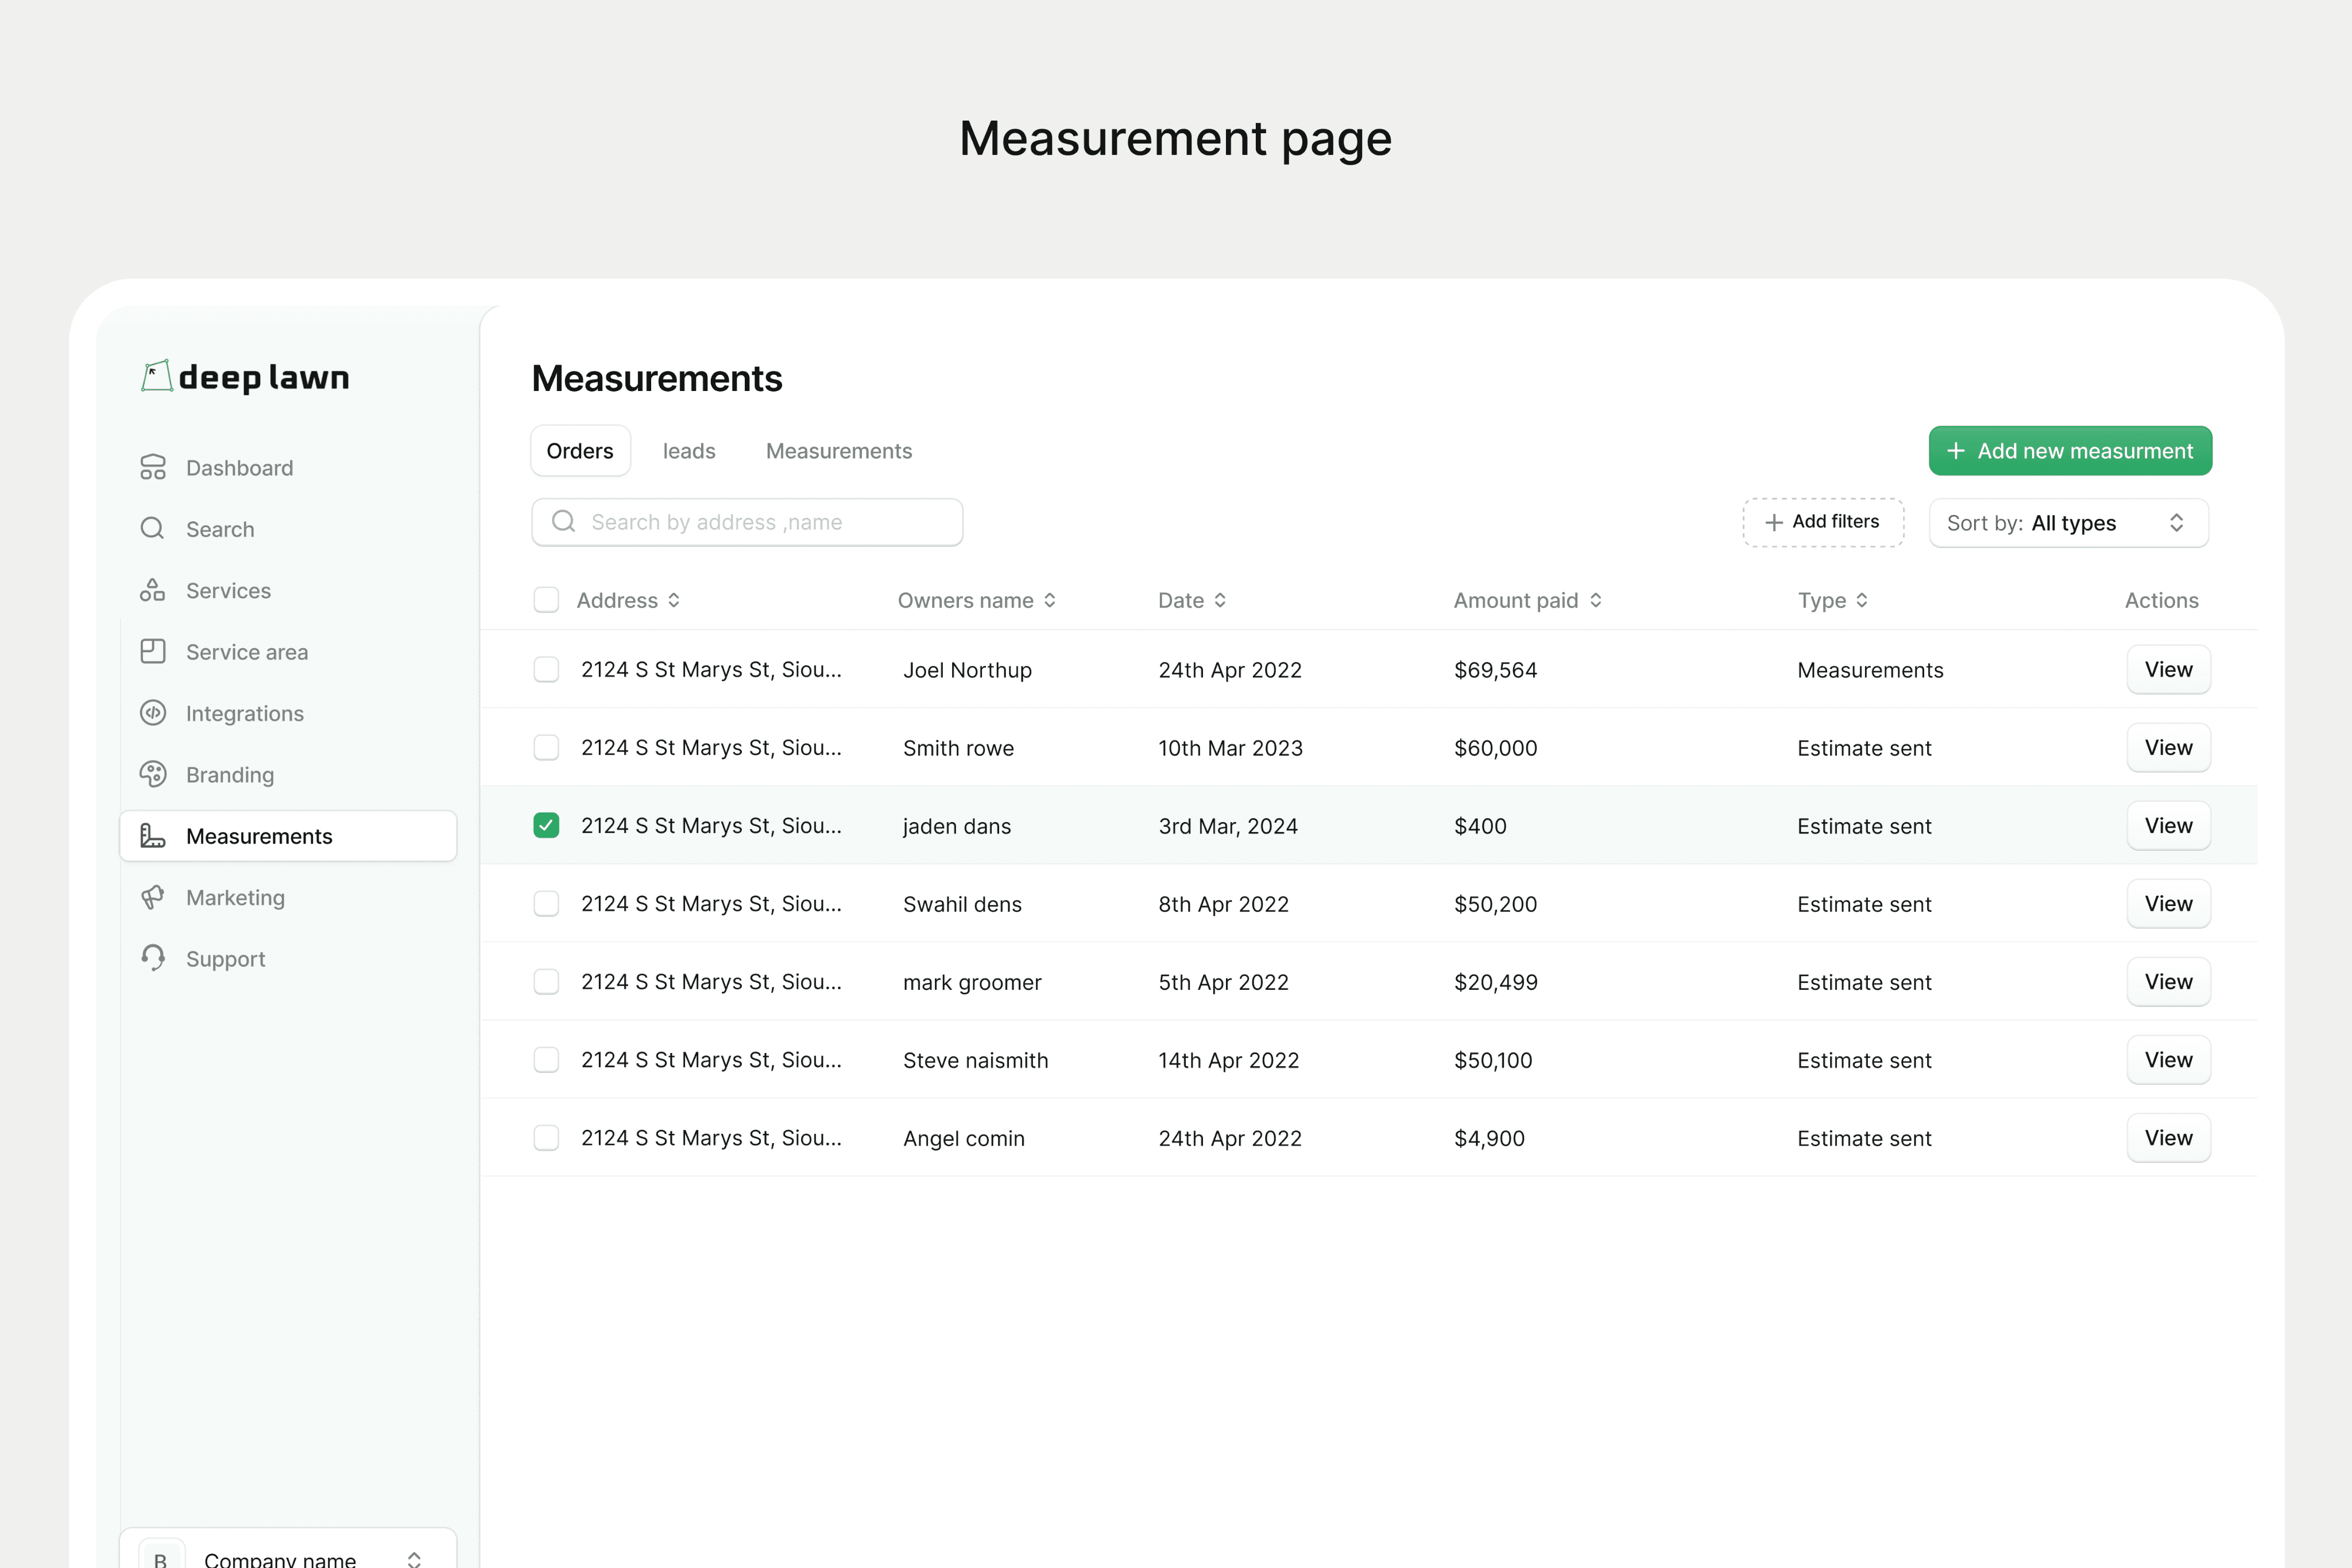Image resolution: width=2352 pixels, height=1568 pixels.
Task: Click Add new measurment button
Action: coord(2069,451)
